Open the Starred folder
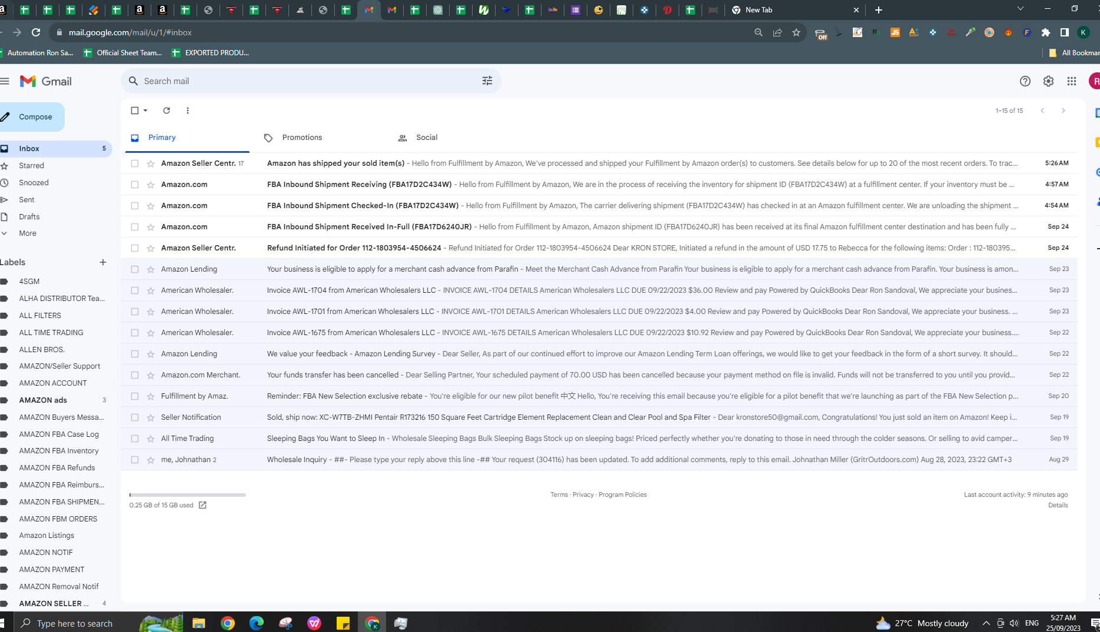The image size is (1100, 632). [31, 166]
